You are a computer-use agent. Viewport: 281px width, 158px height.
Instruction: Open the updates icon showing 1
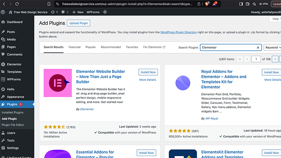point(54,12)
